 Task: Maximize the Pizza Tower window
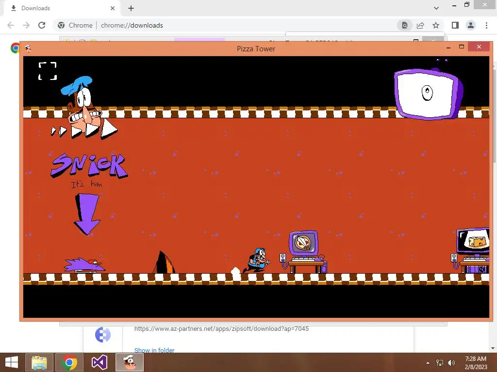pos(462,47)
